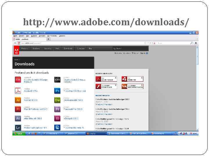Open Illustrator CS5 download link
The height and width of the screenshot is (157, 209).
coord(31,100)
